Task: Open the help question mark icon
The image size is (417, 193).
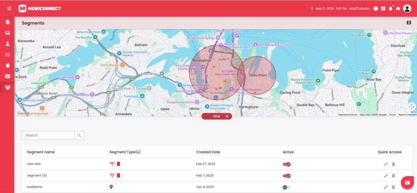Action: click(x=375, y=9)
